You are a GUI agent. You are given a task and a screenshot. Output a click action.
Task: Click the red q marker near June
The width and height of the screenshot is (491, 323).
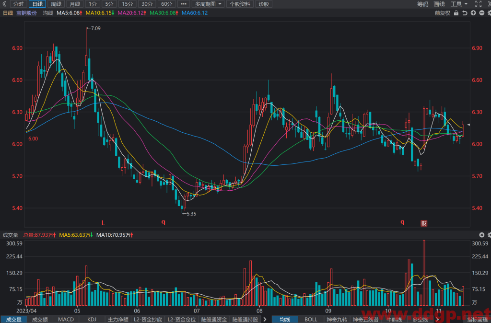point(163,222)
